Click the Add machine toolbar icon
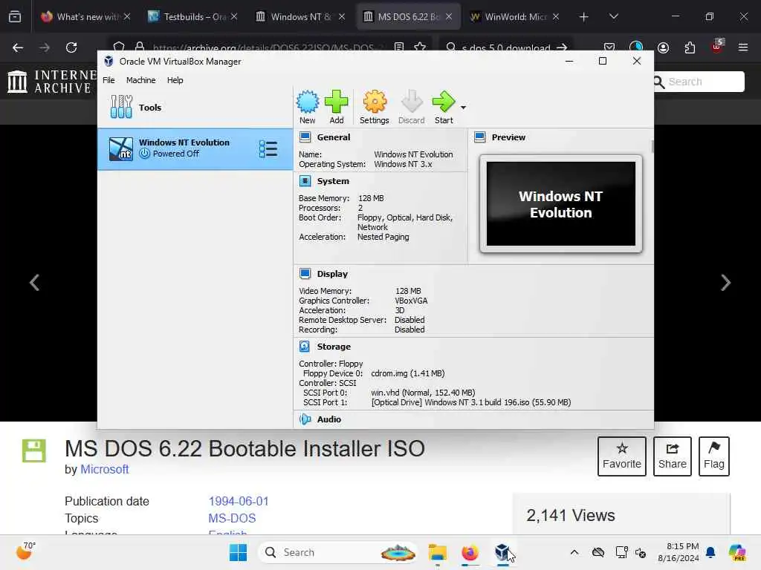This screenshot has height=570, width=761. coord(337,107)
